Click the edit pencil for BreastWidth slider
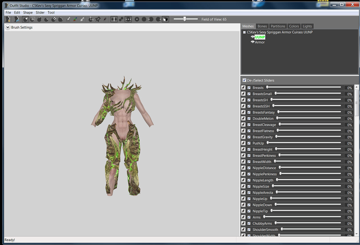This screenshot has height=245, width=360. 244,162
